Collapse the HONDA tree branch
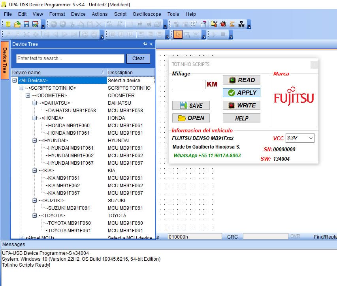337x286 pixels. pos(34,118)
